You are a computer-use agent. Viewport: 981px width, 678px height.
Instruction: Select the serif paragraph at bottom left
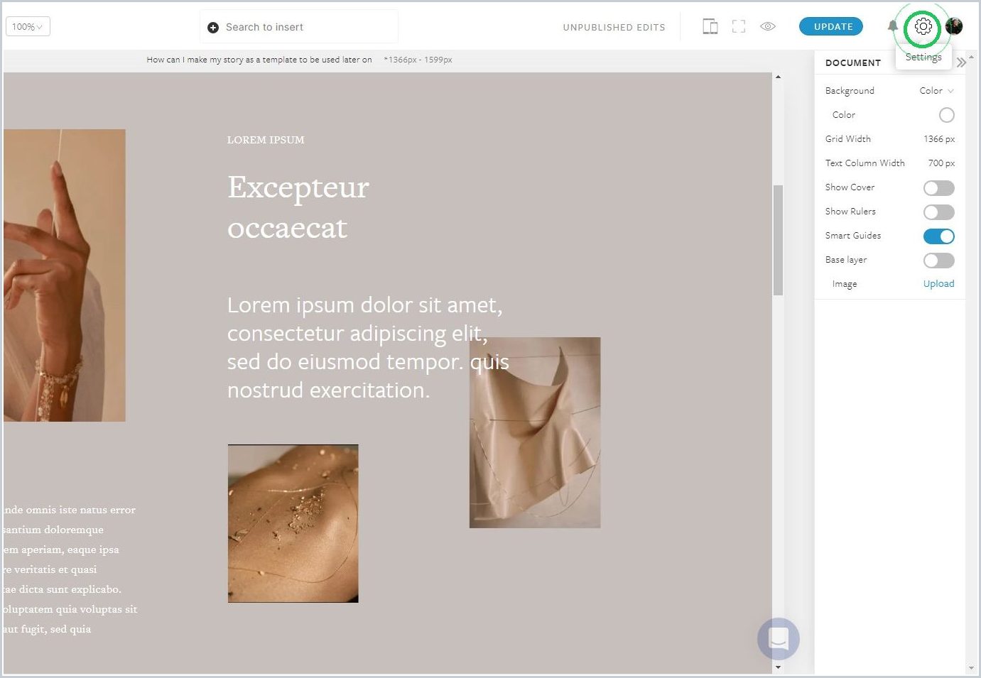(70, 569)
